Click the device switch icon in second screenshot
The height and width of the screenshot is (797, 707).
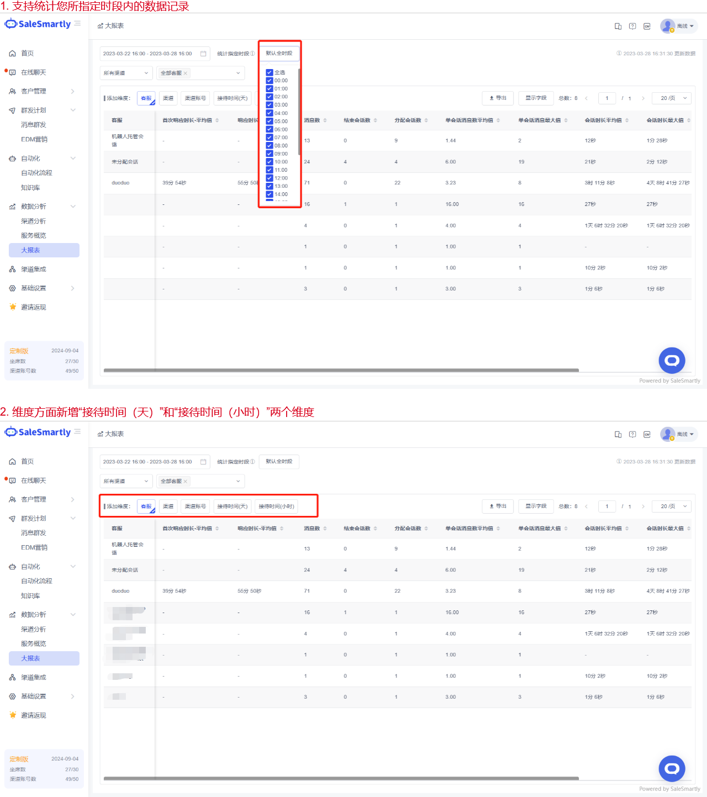click(618, 435)
